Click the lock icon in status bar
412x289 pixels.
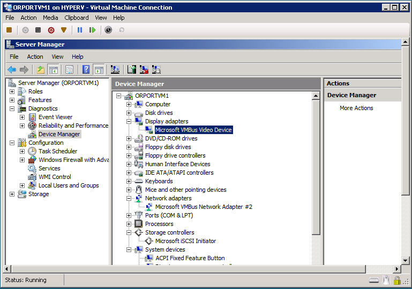coord(397,280)
